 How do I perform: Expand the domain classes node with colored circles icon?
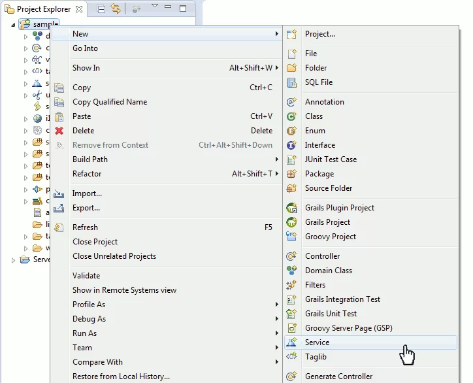point(25,37)
